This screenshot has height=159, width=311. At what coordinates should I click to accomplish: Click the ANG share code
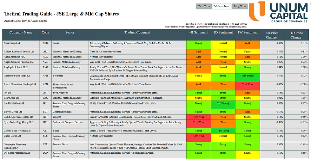45,67
